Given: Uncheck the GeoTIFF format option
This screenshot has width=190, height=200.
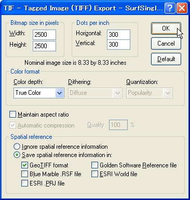Looking at the screenshot, I should [24, 165].
